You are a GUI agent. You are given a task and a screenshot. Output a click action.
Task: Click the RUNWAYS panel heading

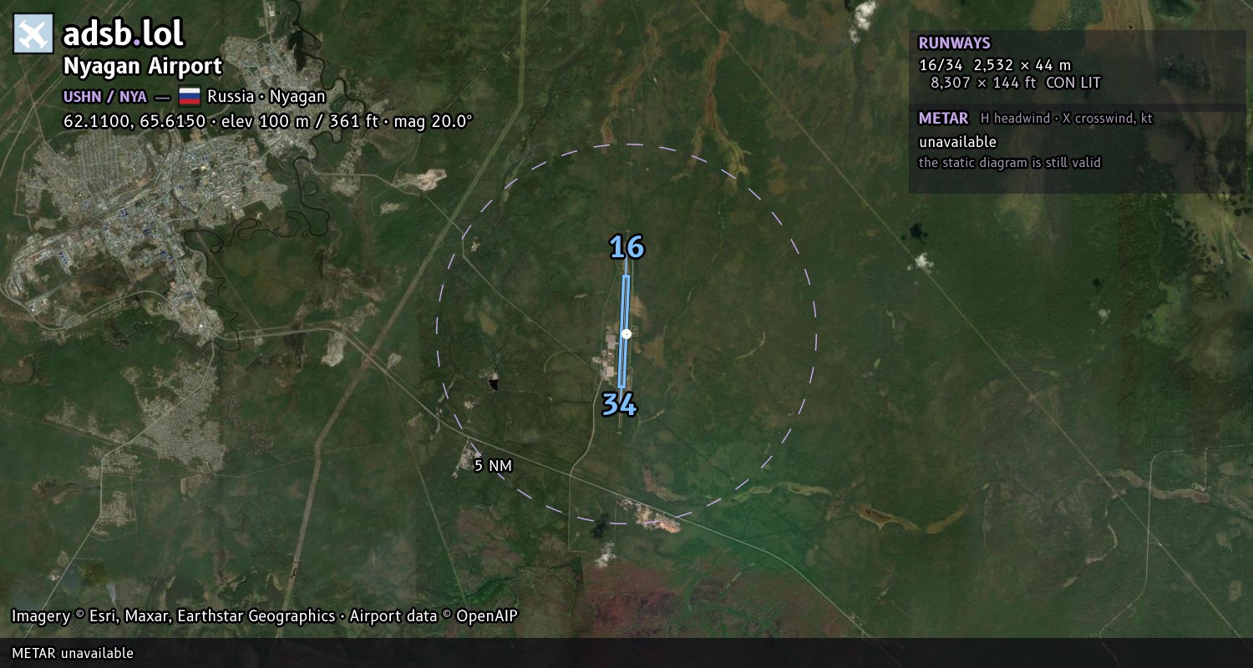tap(954, 43)
